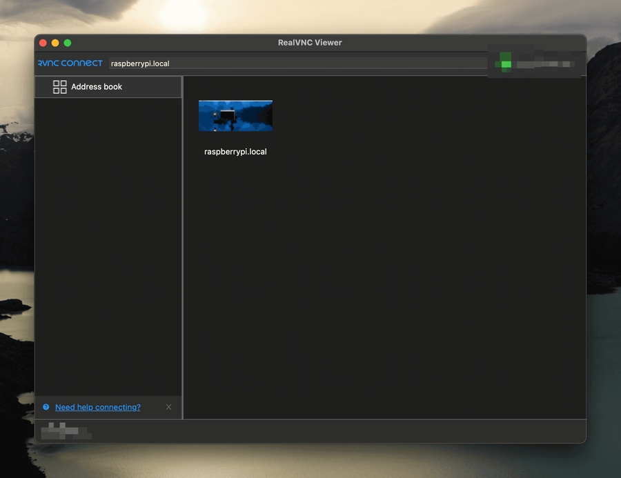
Task: Select the Address book grid icon
Action: [60, 87]
